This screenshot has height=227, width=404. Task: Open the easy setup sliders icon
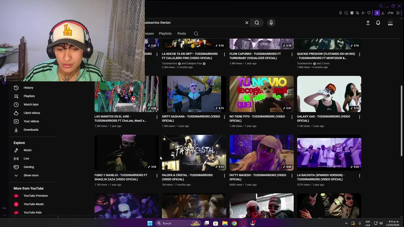coord(398,13)
